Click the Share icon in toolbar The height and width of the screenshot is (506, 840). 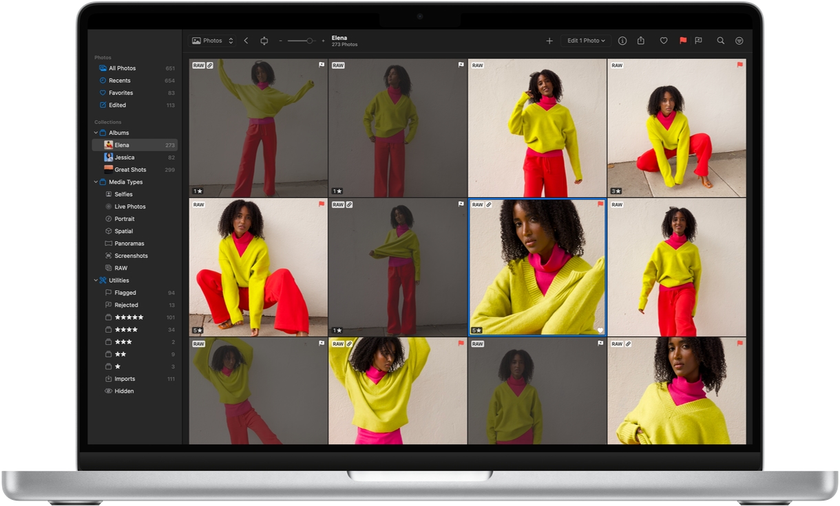tap(641, 41)
